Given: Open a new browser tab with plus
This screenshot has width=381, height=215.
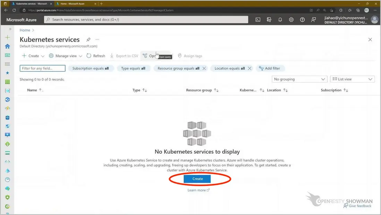Looking at the screenshot, I should [x=101, y=4].
